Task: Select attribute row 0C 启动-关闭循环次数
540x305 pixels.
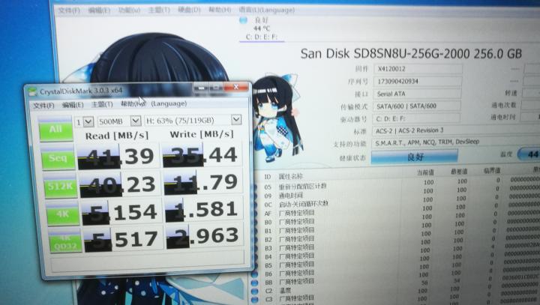Action: pyautogui.click(x=396, y=202)
